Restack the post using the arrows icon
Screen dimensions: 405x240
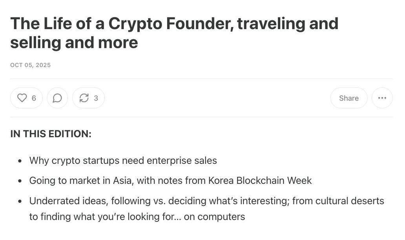tap(84, 98)
